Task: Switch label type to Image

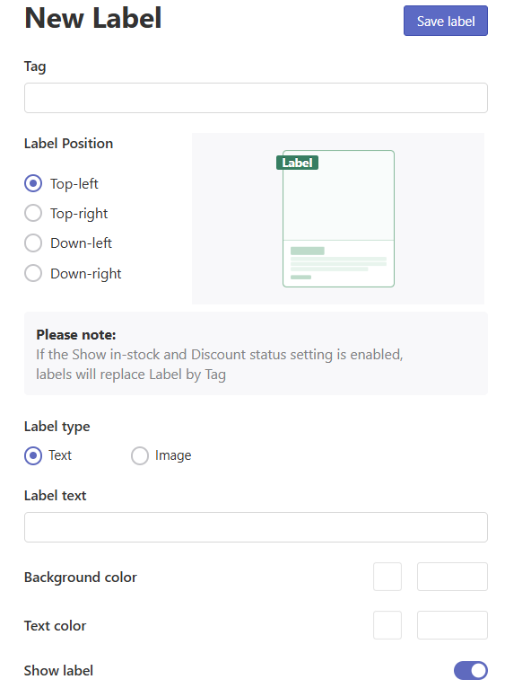Action: 140,455
